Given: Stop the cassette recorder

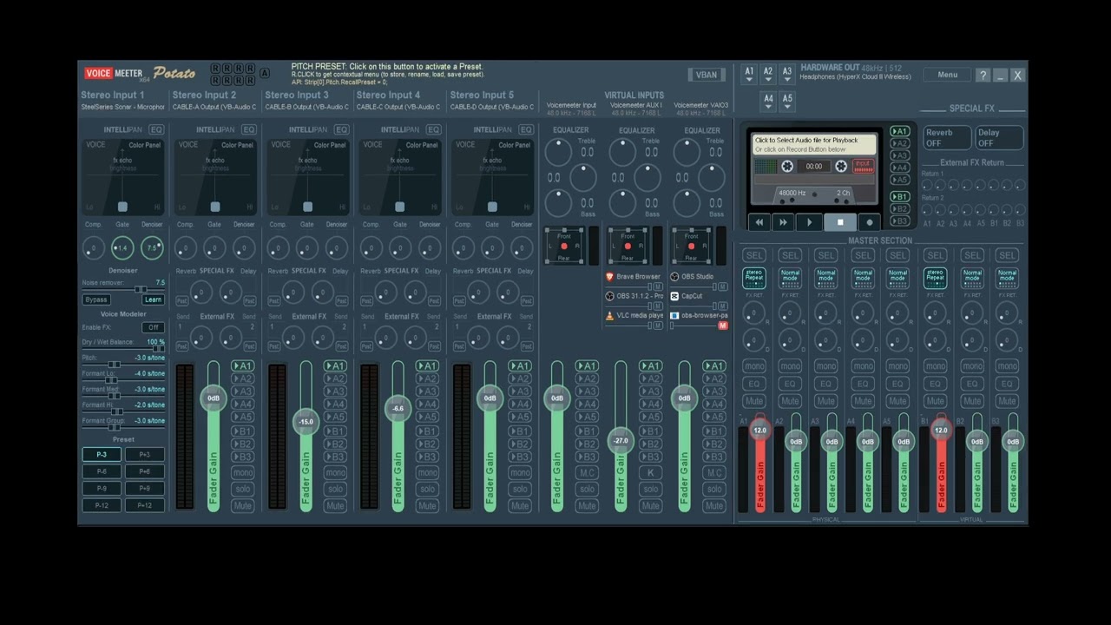Looking at the screenshot, I should (839, 222).
